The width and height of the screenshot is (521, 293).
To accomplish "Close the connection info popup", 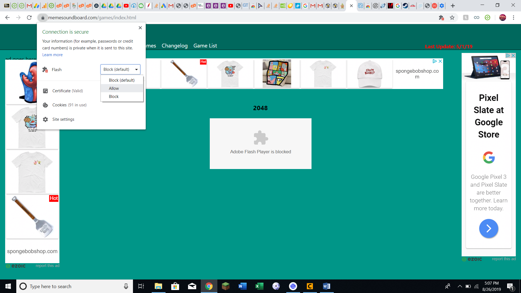I will 140,28.
